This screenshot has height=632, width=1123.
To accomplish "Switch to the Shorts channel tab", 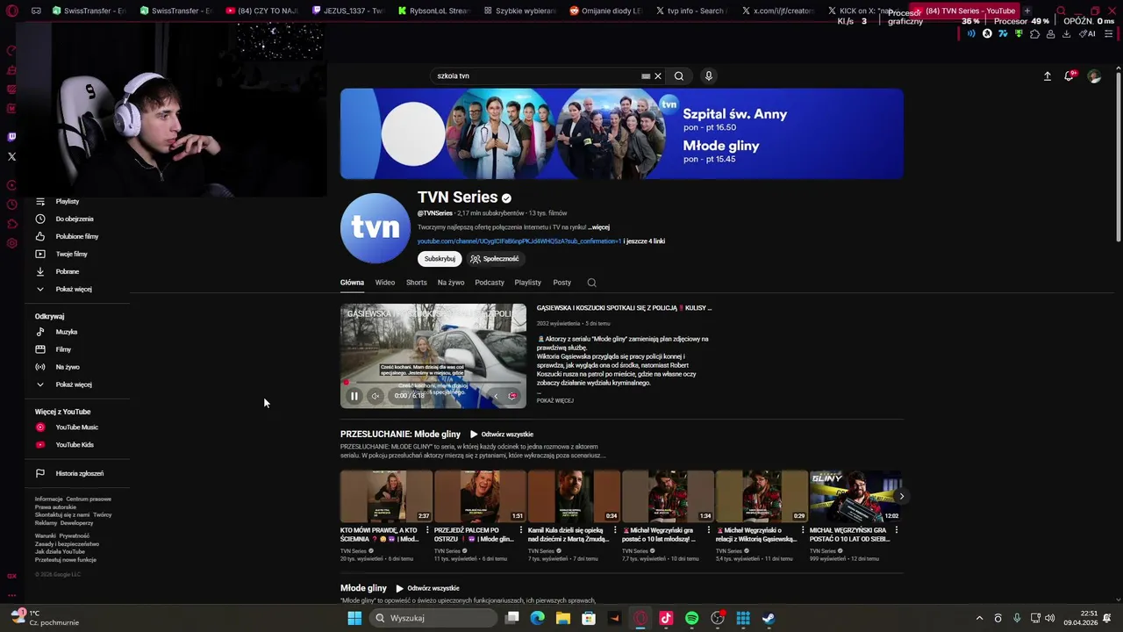I will (x=417, y=283).
